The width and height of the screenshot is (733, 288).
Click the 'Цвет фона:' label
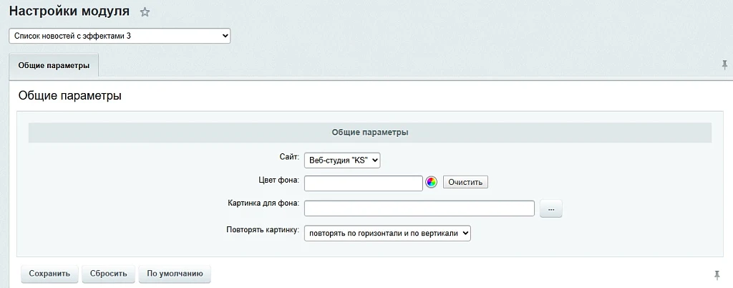278,180
